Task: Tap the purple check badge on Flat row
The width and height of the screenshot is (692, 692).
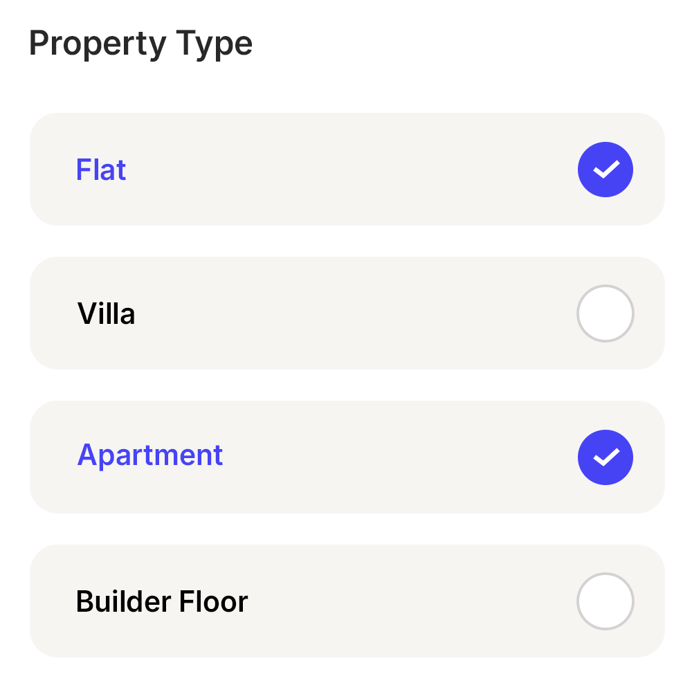Action: click(x=605, y=169)
